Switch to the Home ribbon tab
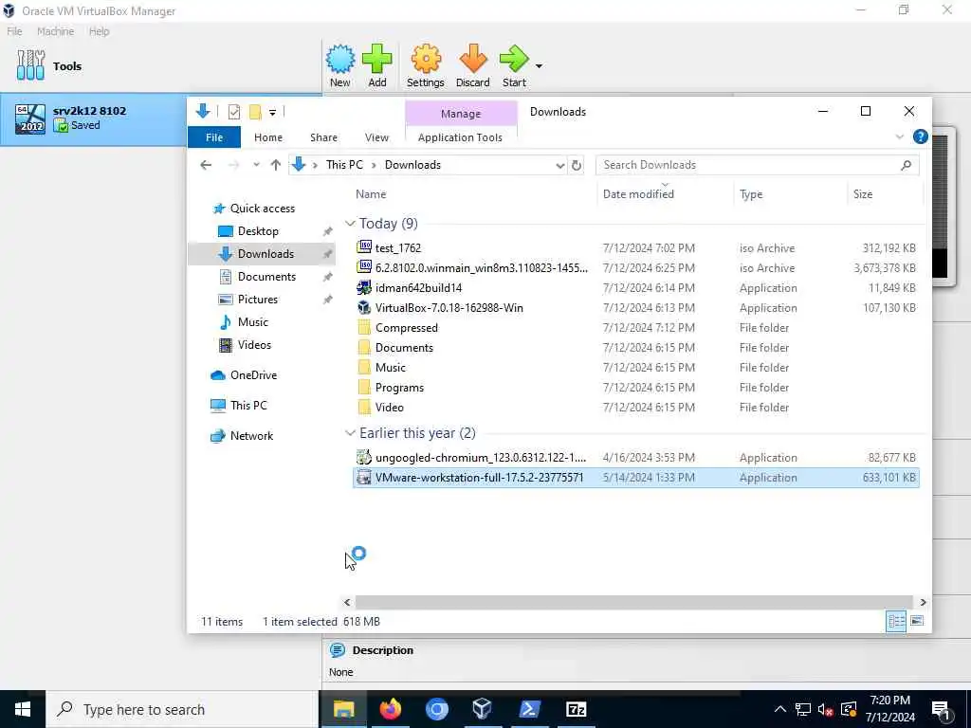Image resolution: width=971 pixels, height=728 pixels. coord(268,137)
